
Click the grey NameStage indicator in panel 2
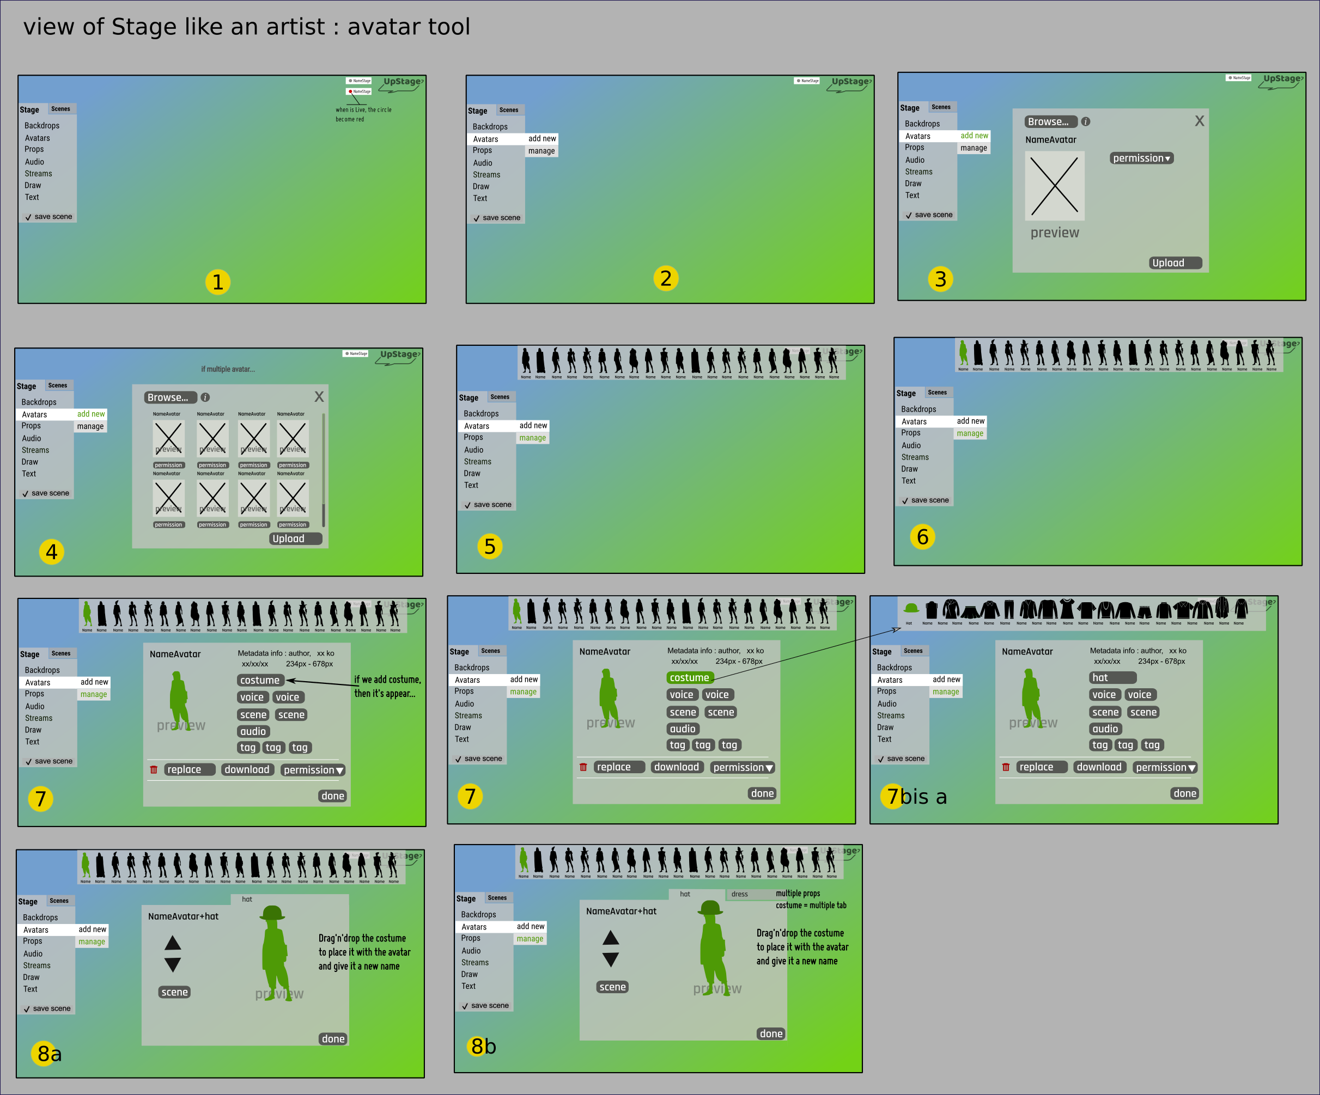[x=807, y=81]
